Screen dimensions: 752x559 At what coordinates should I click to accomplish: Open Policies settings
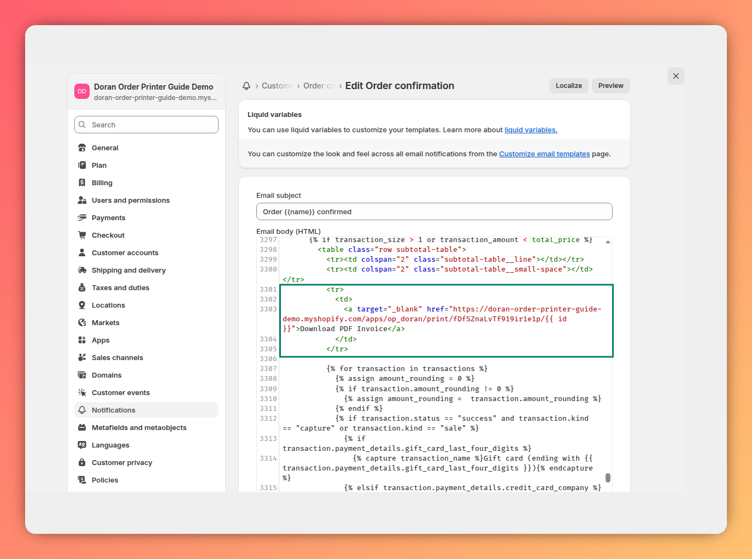(146, 480)
